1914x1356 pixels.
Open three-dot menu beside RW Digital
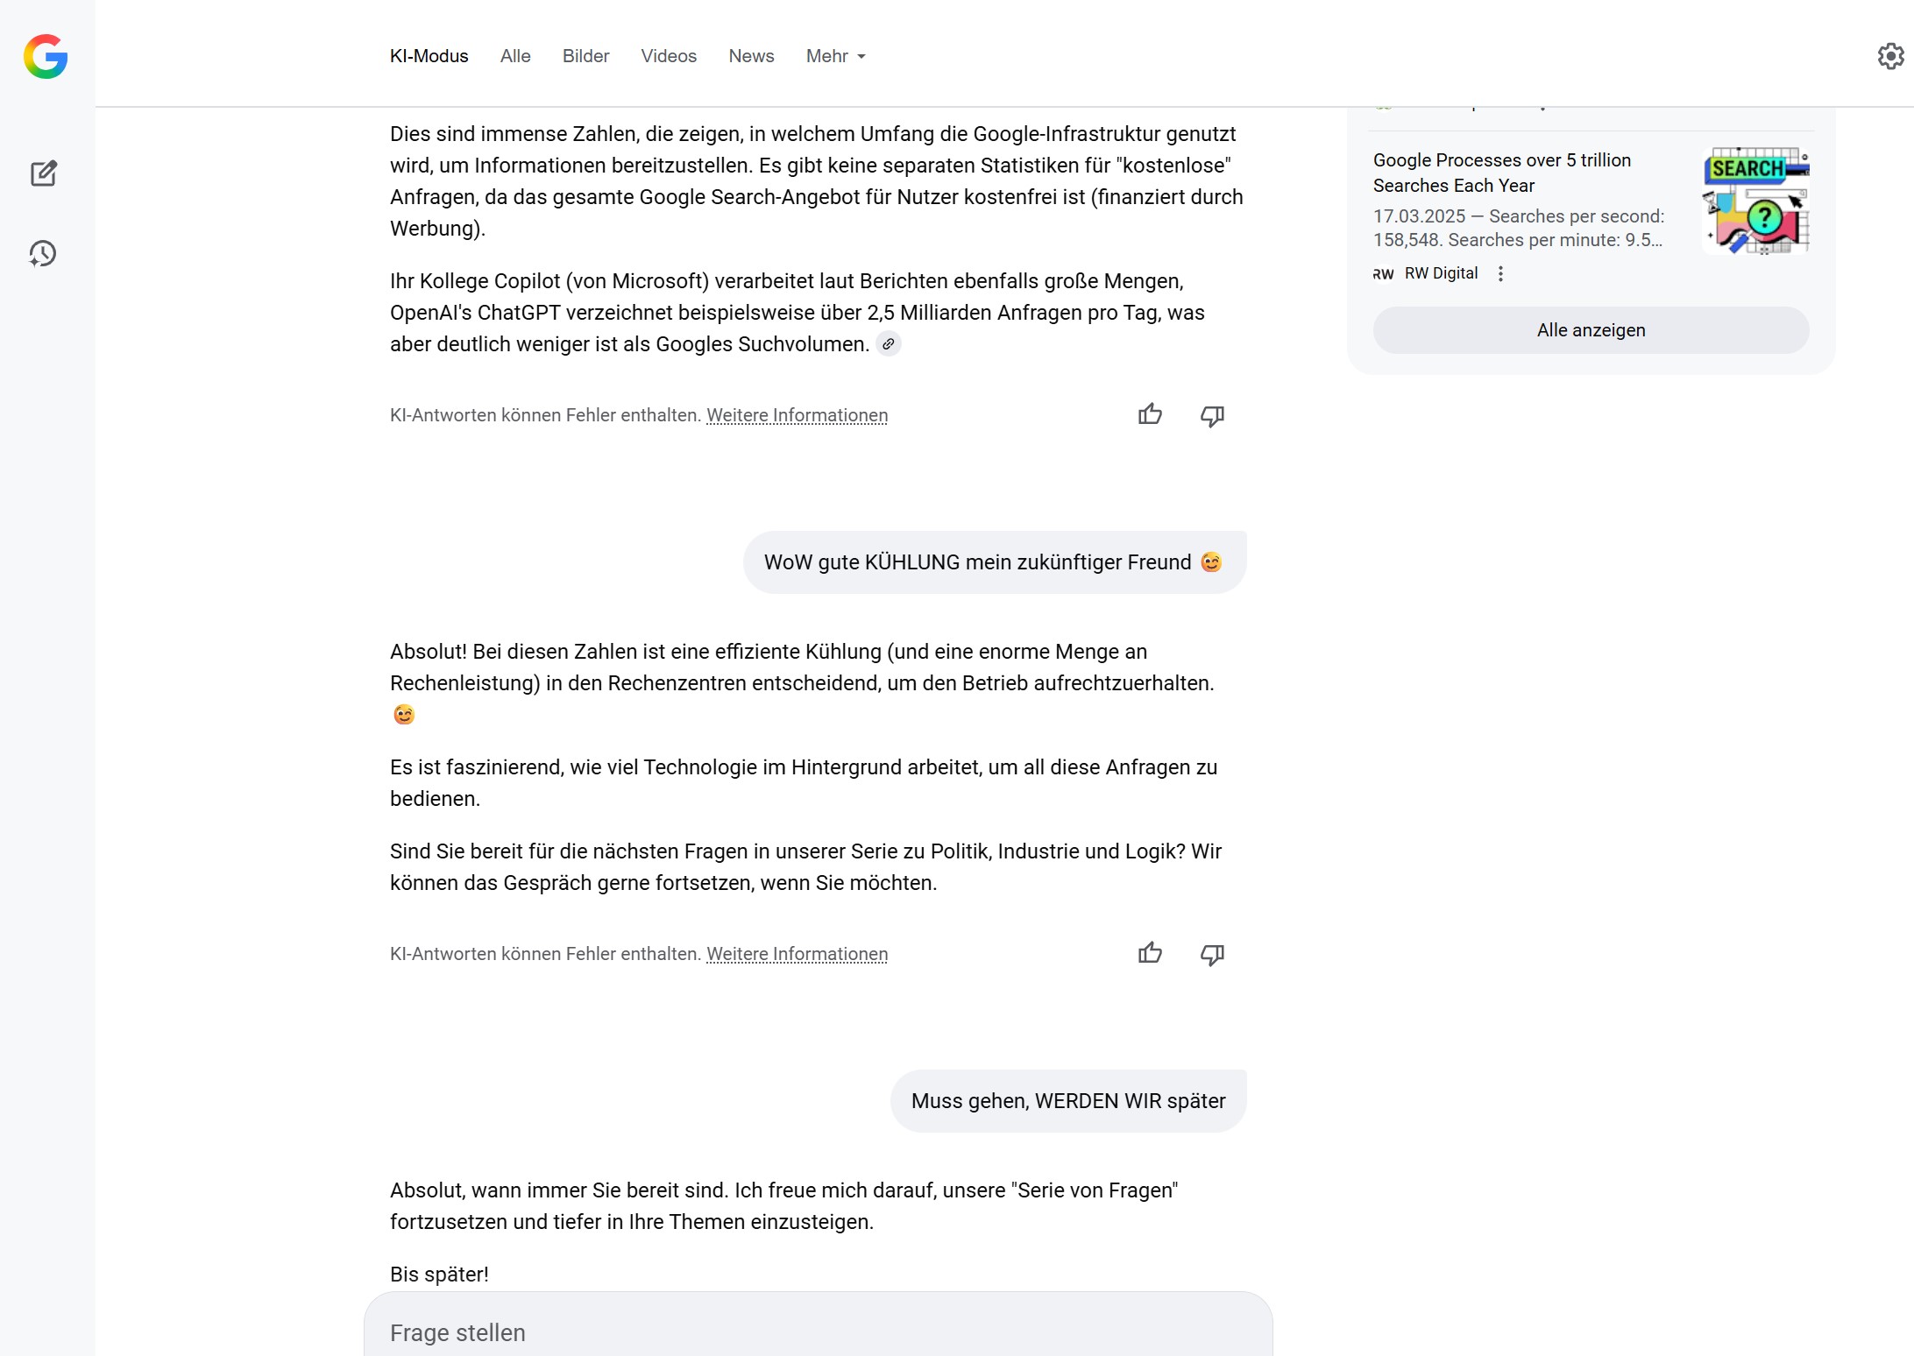[1500, 274]
